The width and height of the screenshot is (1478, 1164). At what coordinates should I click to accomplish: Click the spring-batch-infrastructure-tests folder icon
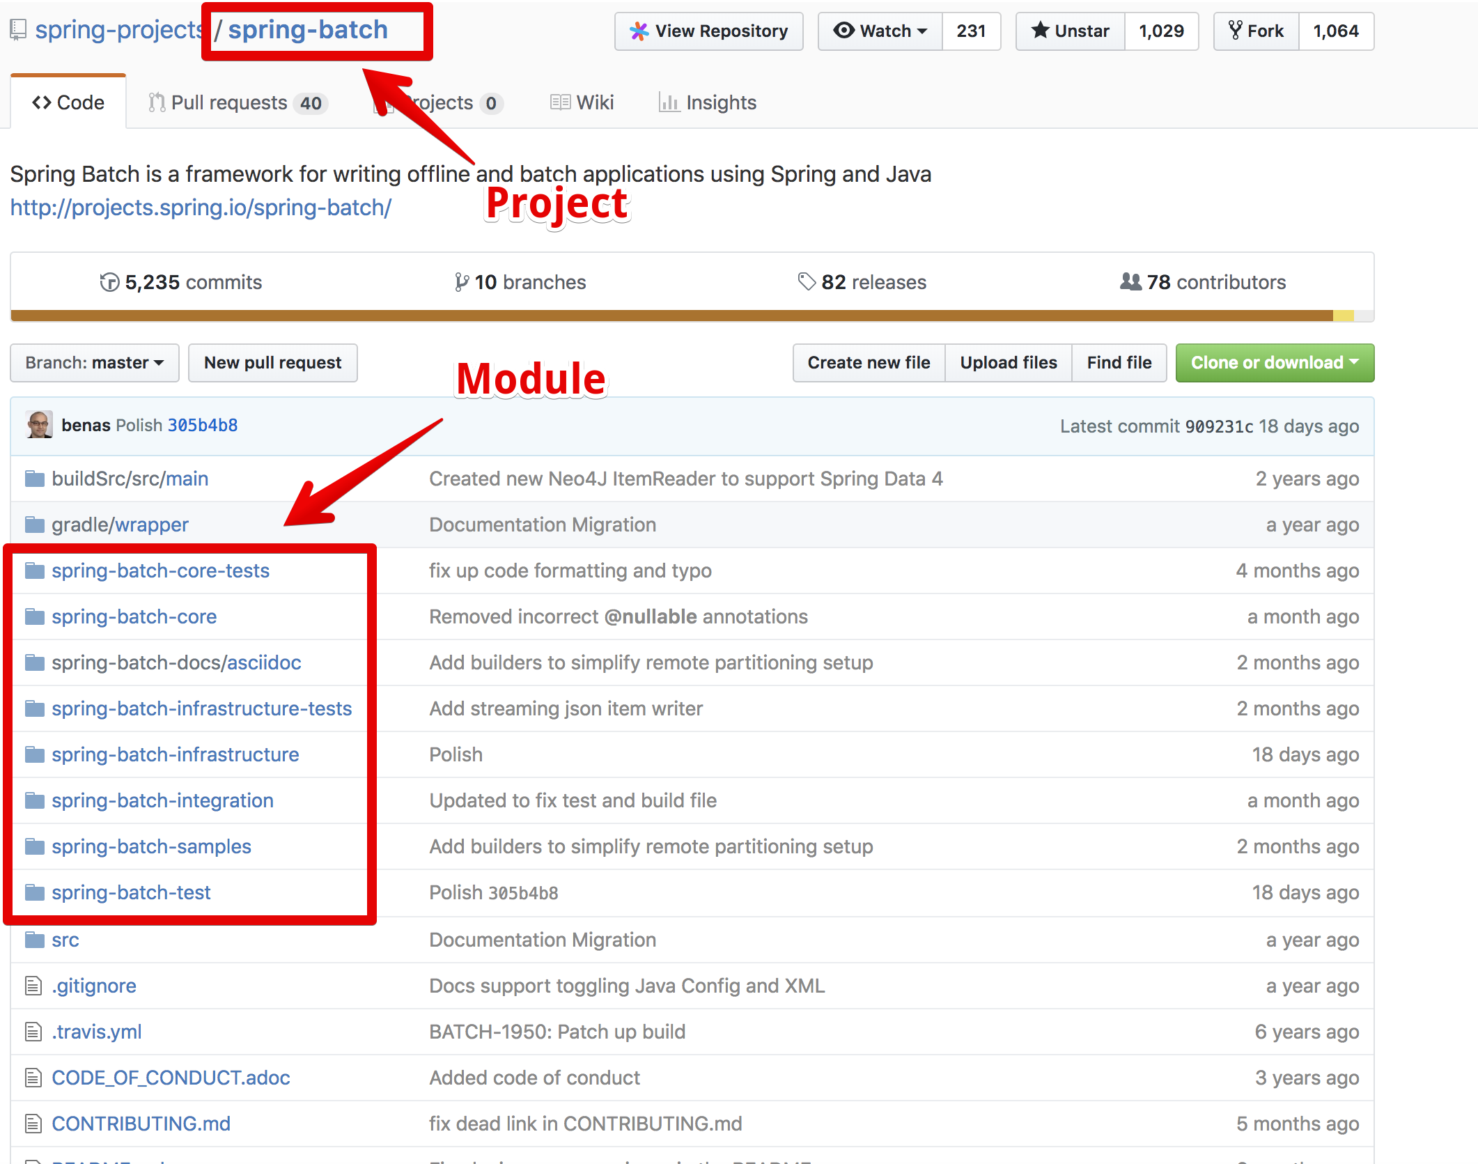pos(34,708)
